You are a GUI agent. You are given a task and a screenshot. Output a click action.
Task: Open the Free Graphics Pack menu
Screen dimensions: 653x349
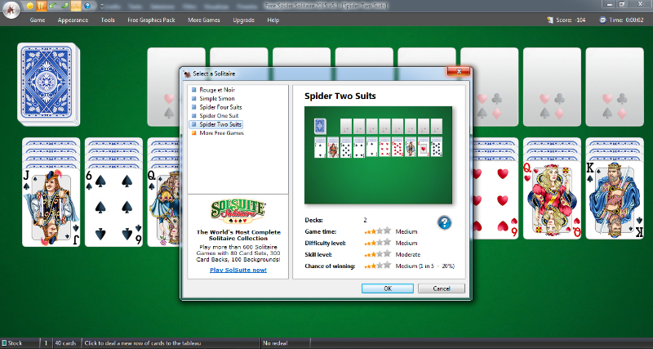tap(152, 20)
